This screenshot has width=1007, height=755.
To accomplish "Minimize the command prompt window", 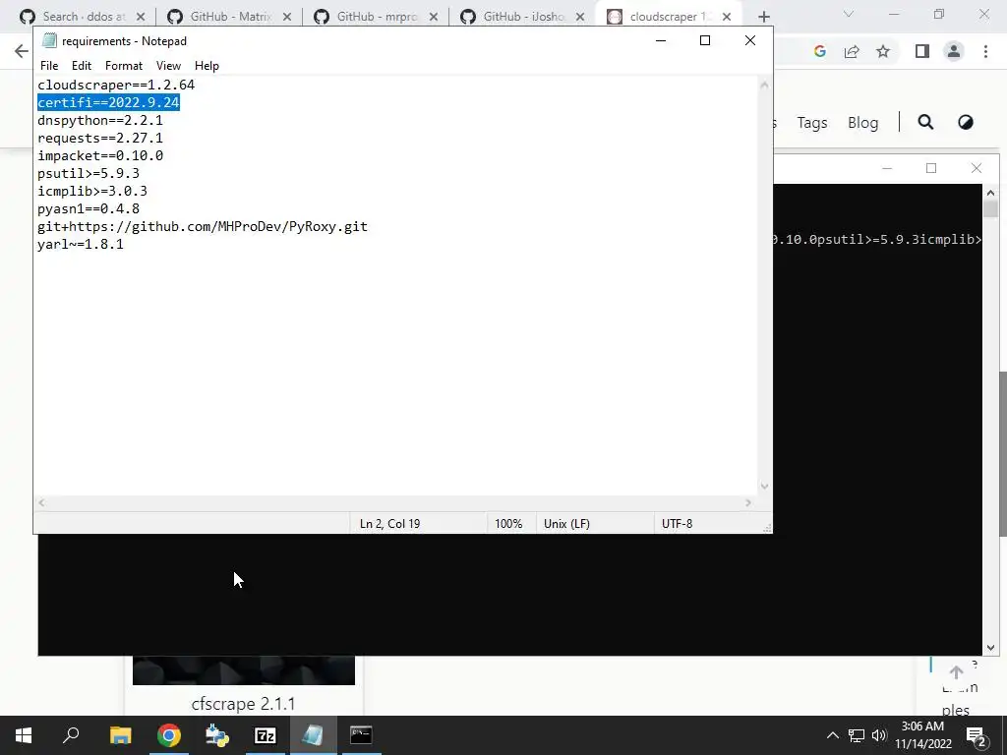I will click(887, 168).
